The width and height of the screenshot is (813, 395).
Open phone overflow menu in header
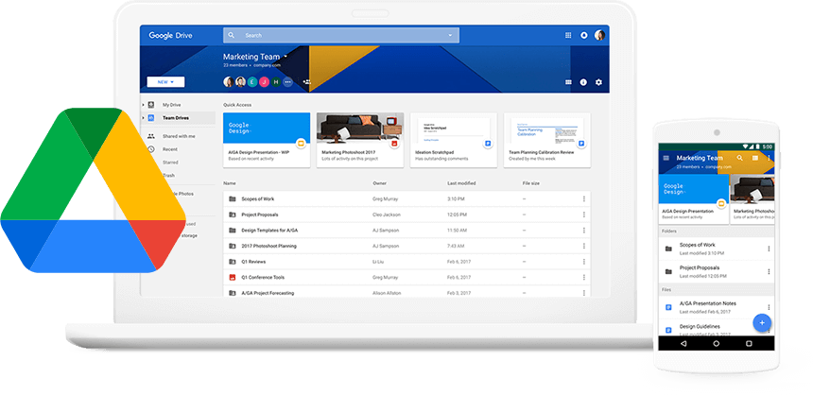point(769,158)
